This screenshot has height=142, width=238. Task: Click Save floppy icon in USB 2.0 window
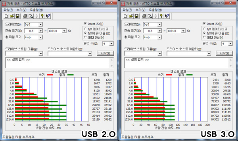tap(17, 16)
